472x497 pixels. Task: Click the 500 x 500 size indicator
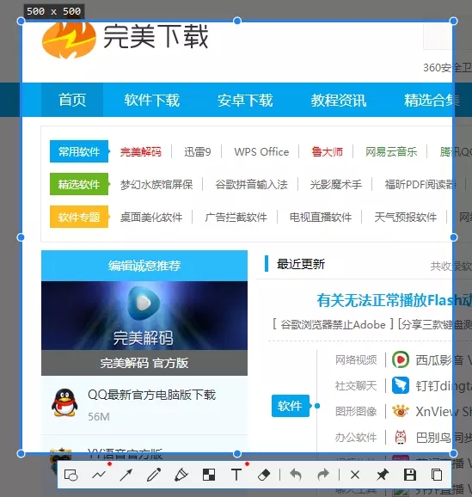(54, 11)
